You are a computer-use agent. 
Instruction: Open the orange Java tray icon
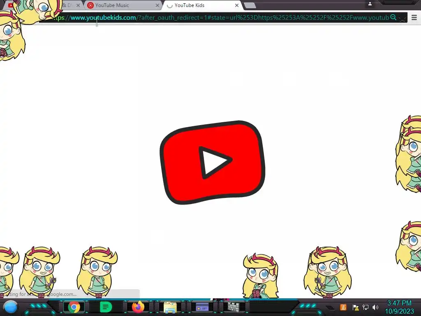coord(343,307)
